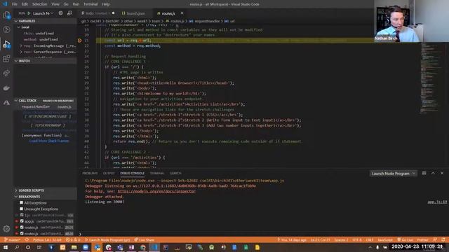Toggle the app.js breakpoint checkbox
Screen dimensions: 449x252
[22, 221]
